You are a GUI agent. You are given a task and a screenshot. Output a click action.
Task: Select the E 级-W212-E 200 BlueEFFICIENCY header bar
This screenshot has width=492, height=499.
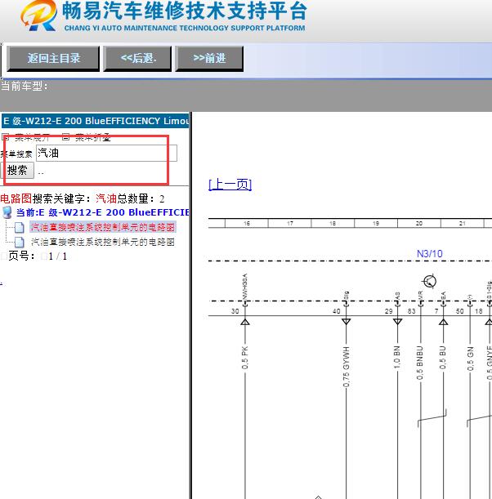(x=96, y=121)
